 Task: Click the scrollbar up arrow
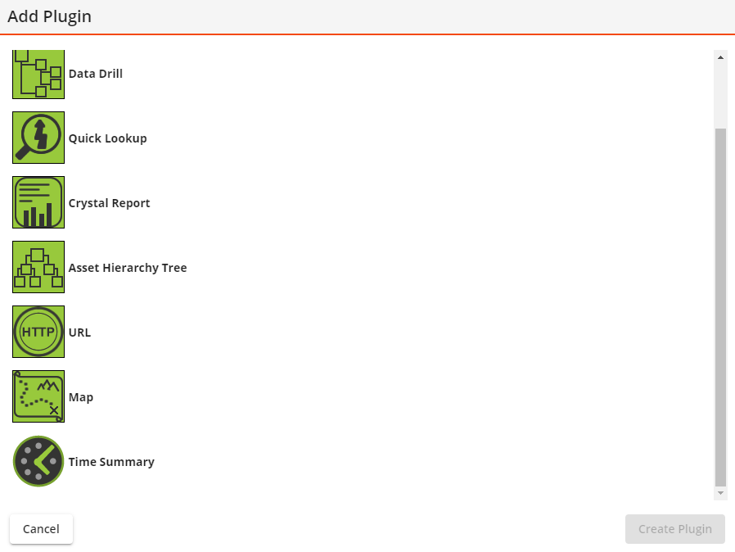coord(720,57)
